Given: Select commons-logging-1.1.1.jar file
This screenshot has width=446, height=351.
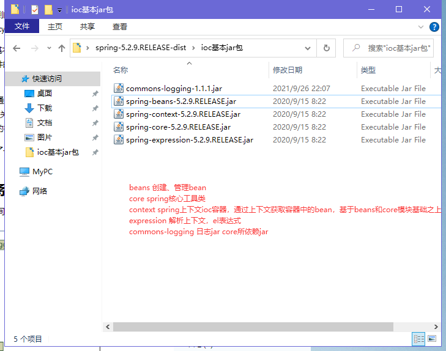Looking at the screenshot, I should (174, 89).
